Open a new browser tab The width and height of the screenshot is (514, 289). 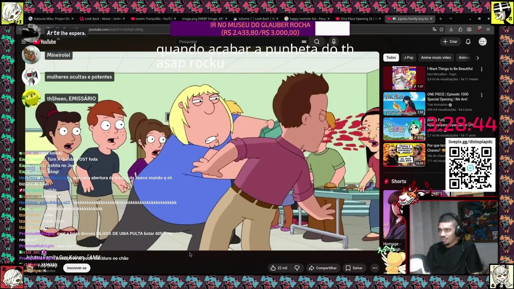(441, 19)
